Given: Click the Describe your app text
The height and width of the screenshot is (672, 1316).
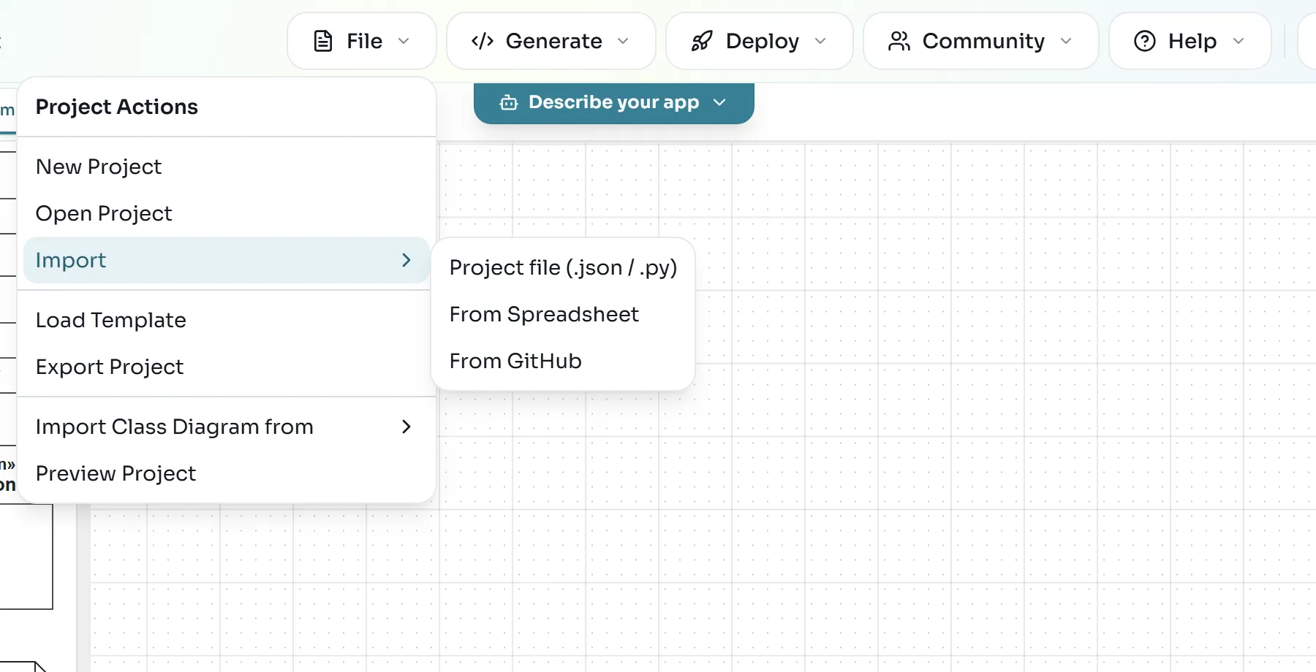Looking at the screenshot, I should click(x=614, y=102).
